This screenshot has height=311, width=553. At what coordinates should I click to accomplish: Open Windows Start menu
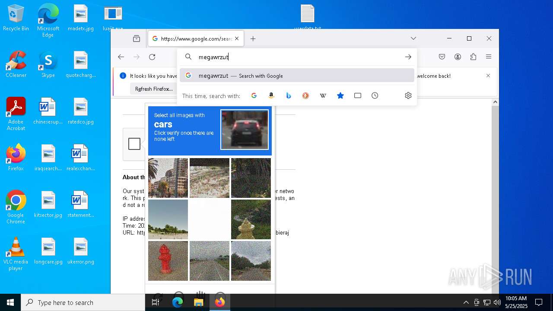(10, 302)
